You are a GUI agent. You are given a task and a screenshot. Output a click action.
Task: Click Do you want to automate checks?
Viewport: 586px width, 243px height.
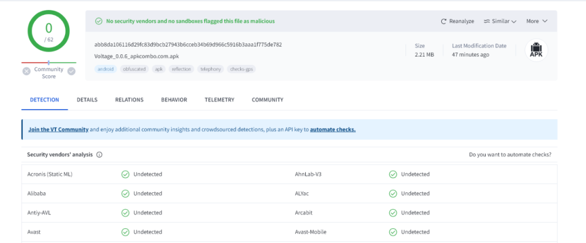click(510, 155)
